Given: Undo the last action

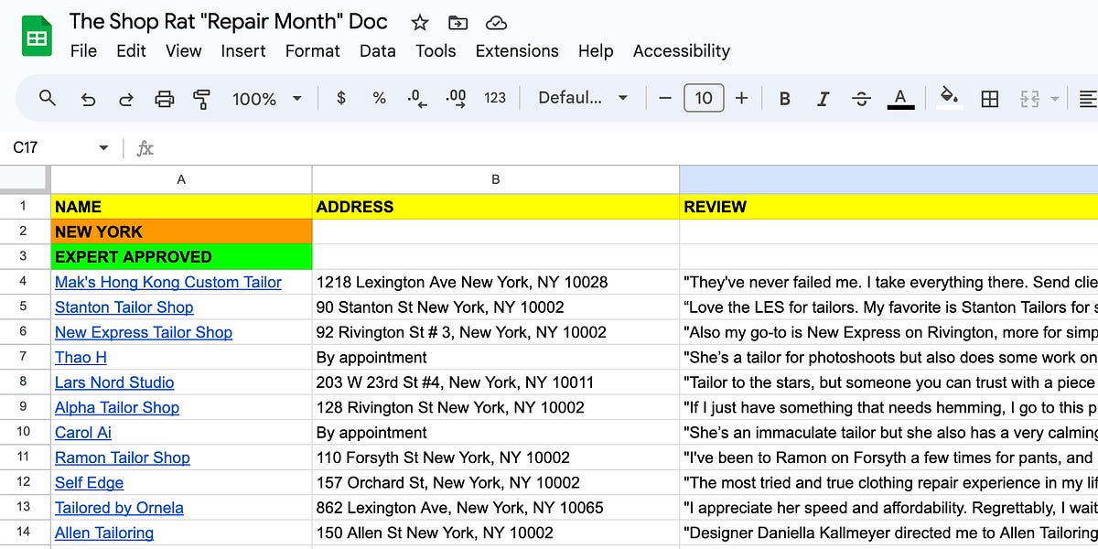Looking at the screenshot, I should pyautogui.click(x=88, y=98).
